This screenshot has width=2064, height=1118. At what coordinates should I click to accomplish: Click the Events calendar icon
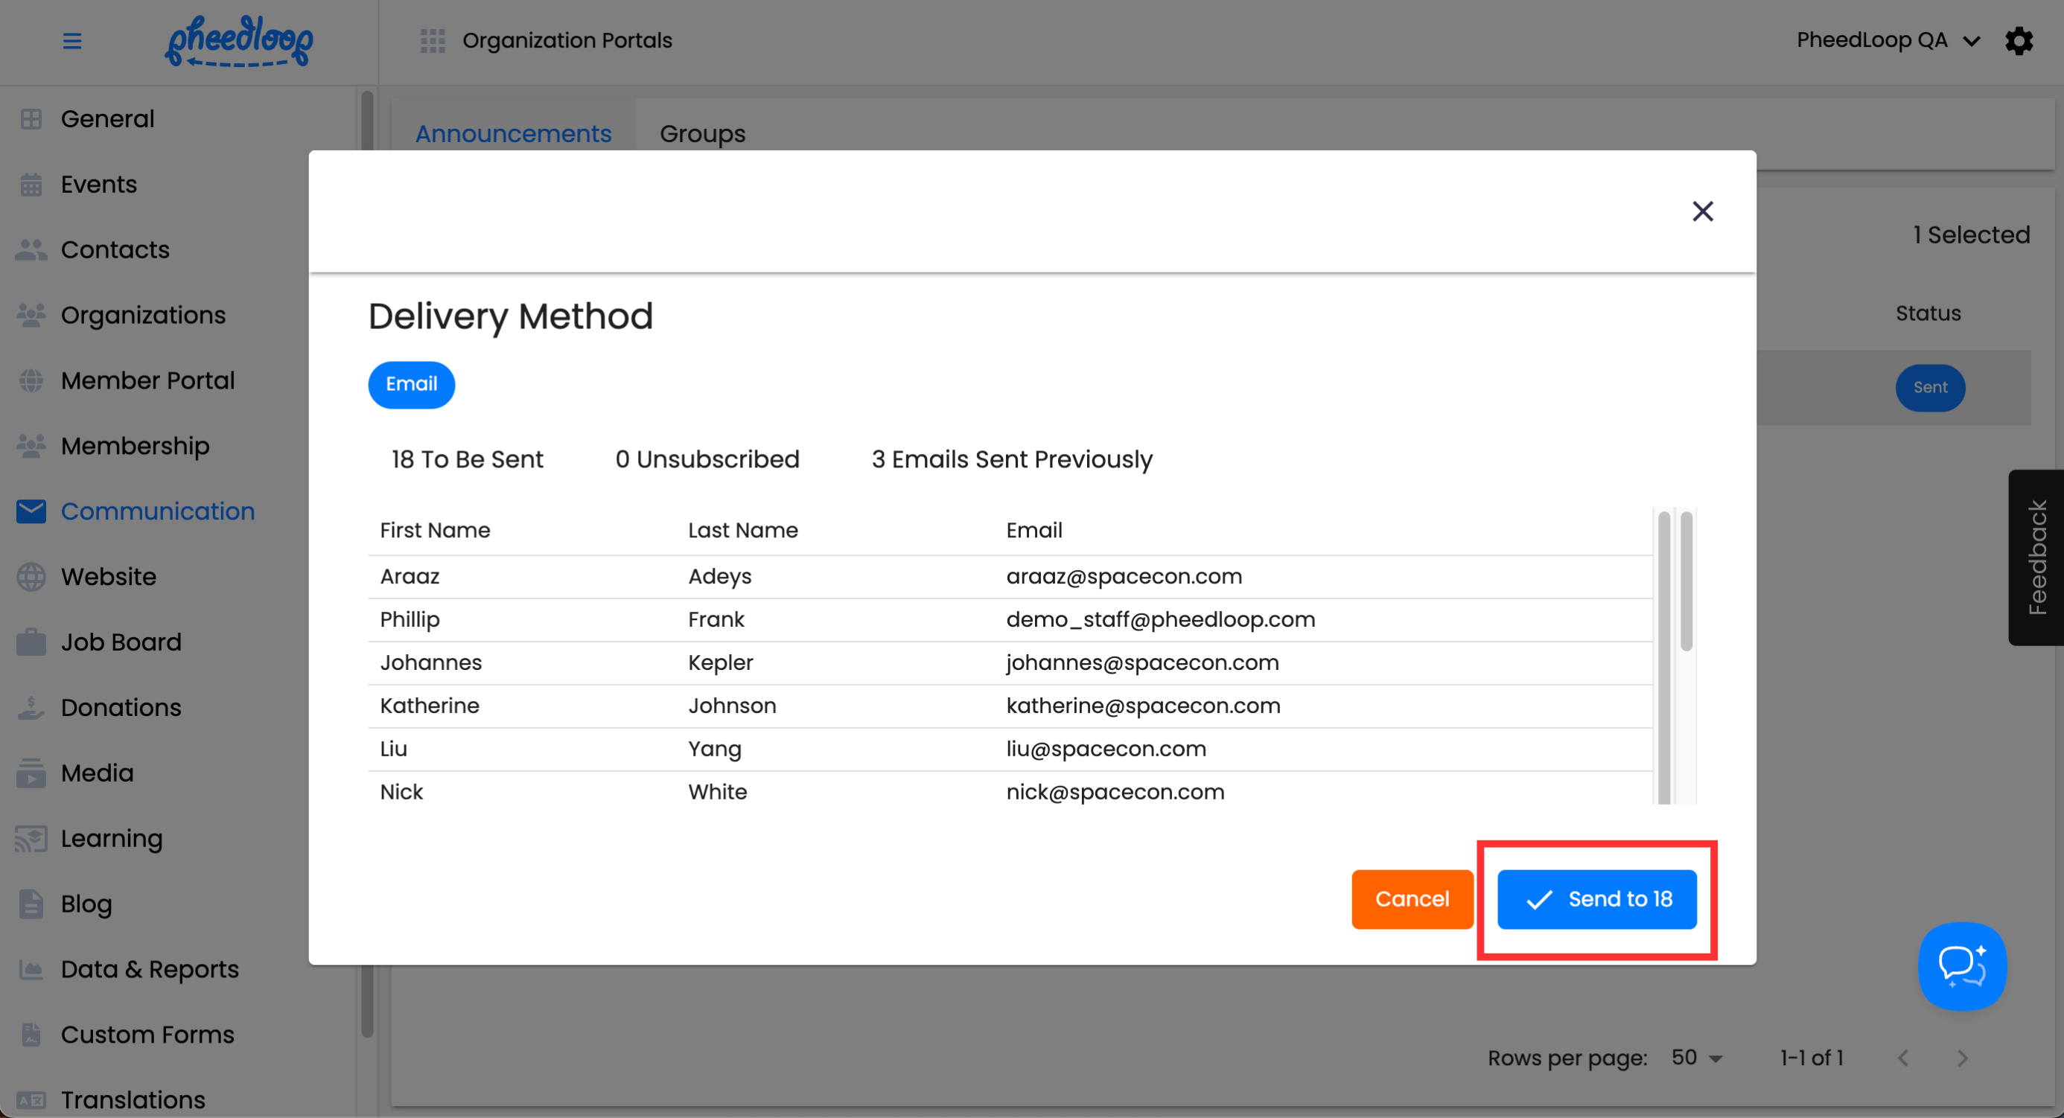[31, 184]
